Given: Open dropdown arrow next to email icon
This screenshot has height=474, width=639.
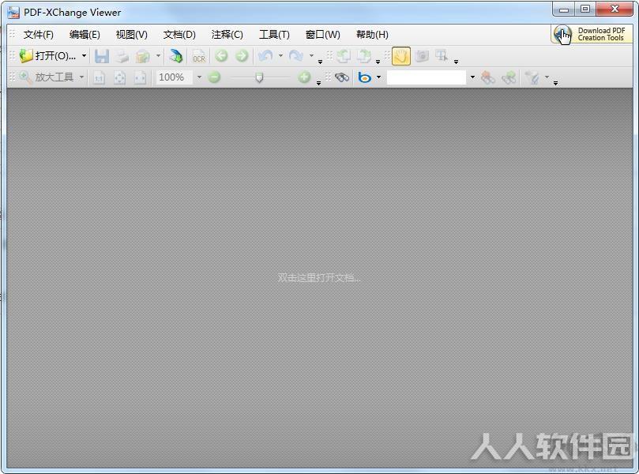Looking at the screenshot, I should point(158,56).
